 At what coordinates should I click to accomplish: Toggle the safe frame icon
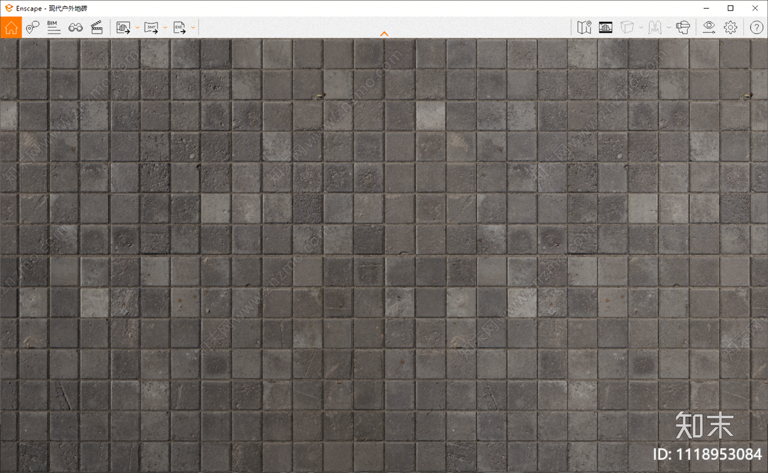point(606,27)
